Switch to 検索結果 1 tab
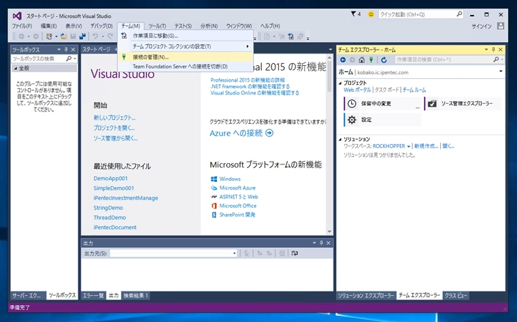Image resolution: width=517 pixels, height=322 pixels. click(136, 296)
